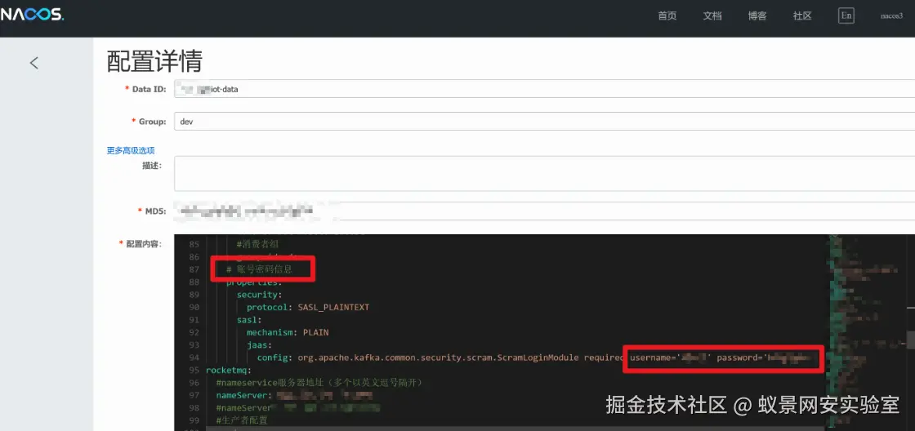Focus the Group field showing dev
This screenshot has height=431, width=915.
[x=544, y=122]
